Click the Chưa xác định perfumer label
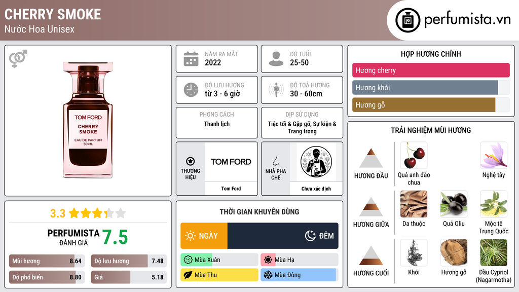 316,189
